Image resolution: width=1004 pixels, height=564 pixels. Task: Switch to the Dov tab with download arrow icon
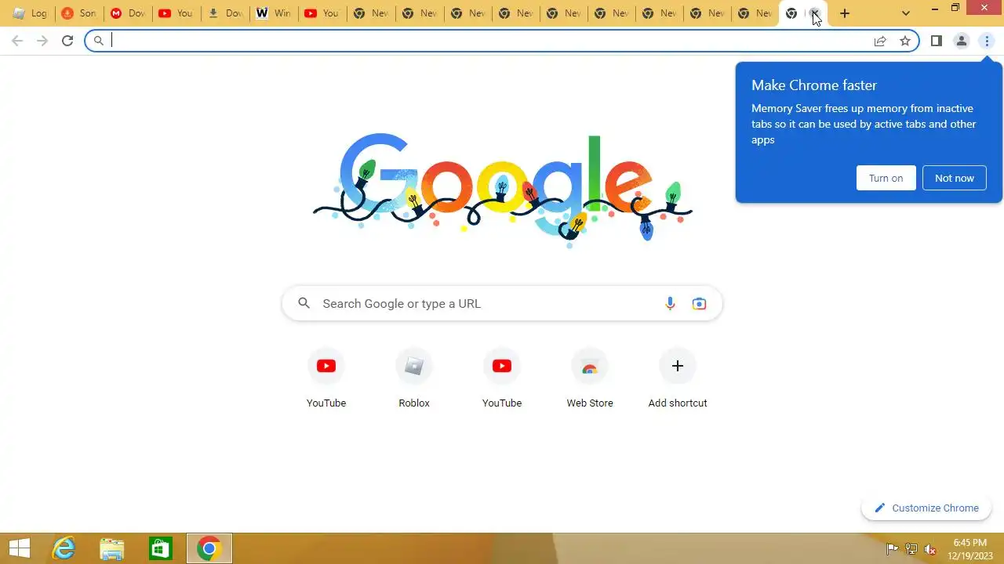click(224, 13)
